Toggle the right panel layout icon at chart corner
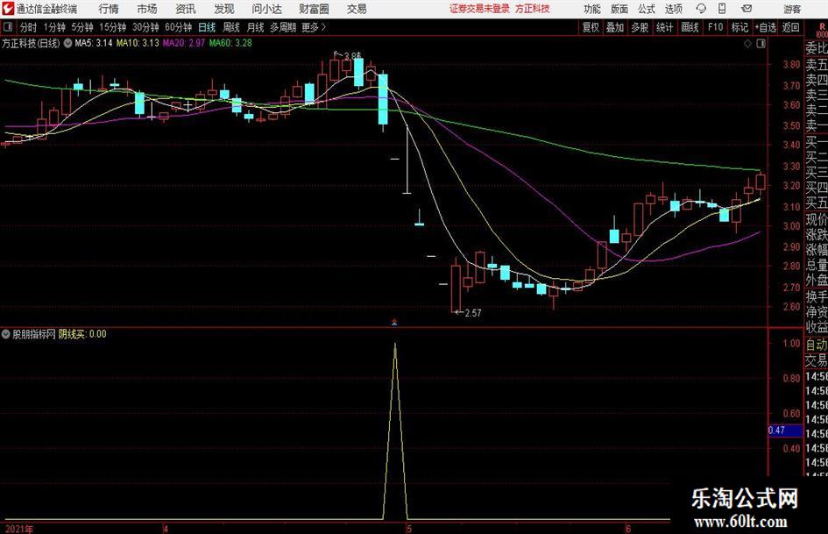The height and width of the screenshot is (534, 828). click(761, 44)
